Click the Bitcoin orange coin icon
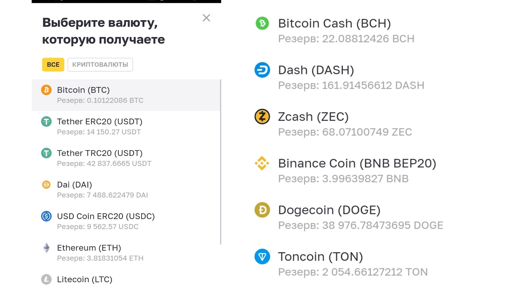The image size is (507, 285). pos(46,90)
